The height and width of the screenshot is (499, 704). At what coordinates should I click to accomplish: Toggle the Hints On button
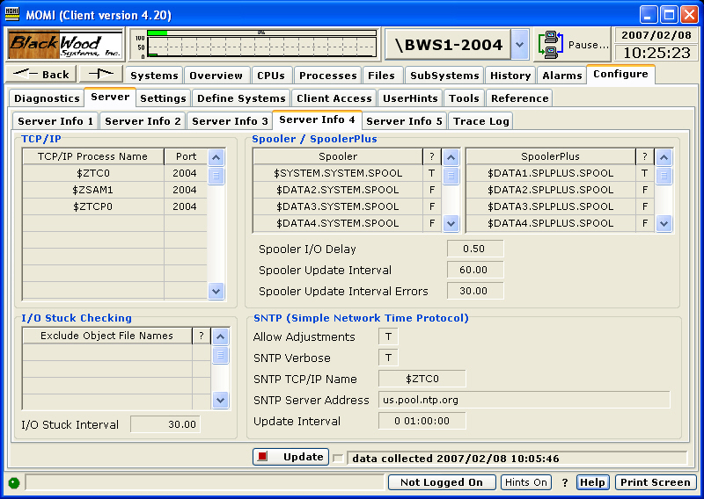pos(526,482)
